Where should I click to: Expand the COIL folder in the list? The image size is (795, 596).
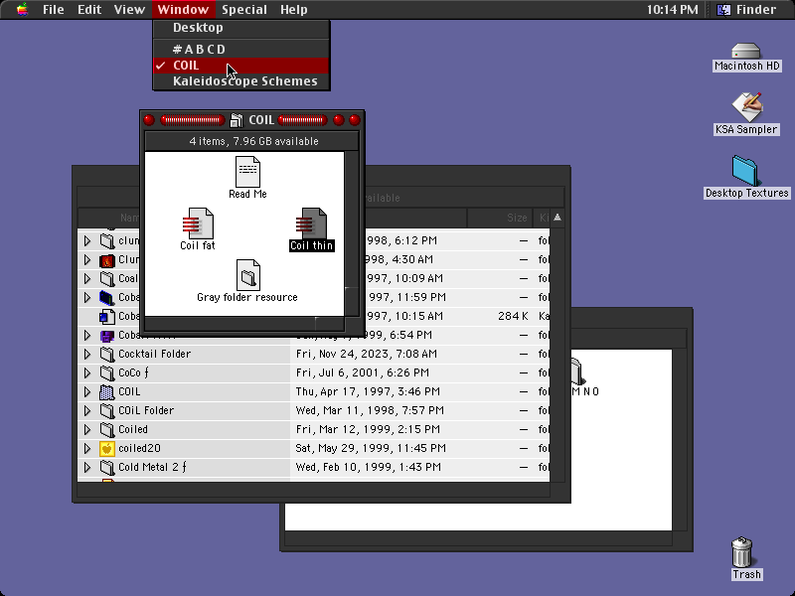pyautogui.click(x=87, y=391)
